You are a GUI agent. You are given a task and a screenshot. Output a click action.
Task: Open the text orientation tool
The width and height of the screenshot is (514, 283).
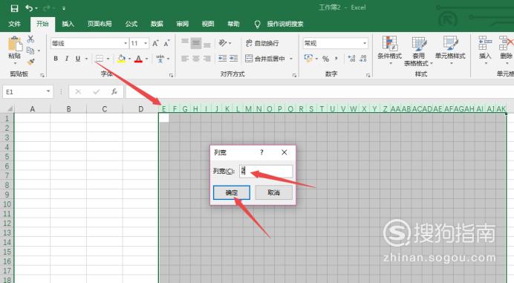pyautogui.click(x=223, y=43)
